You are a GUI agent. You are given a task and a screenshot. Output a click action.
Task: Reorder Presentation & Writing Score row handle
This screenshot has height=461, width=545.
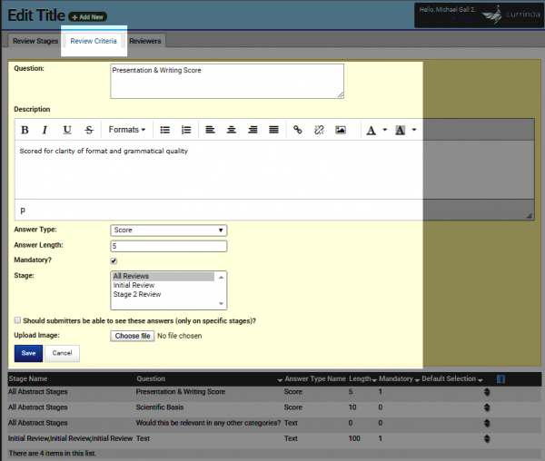pos(487,392)
